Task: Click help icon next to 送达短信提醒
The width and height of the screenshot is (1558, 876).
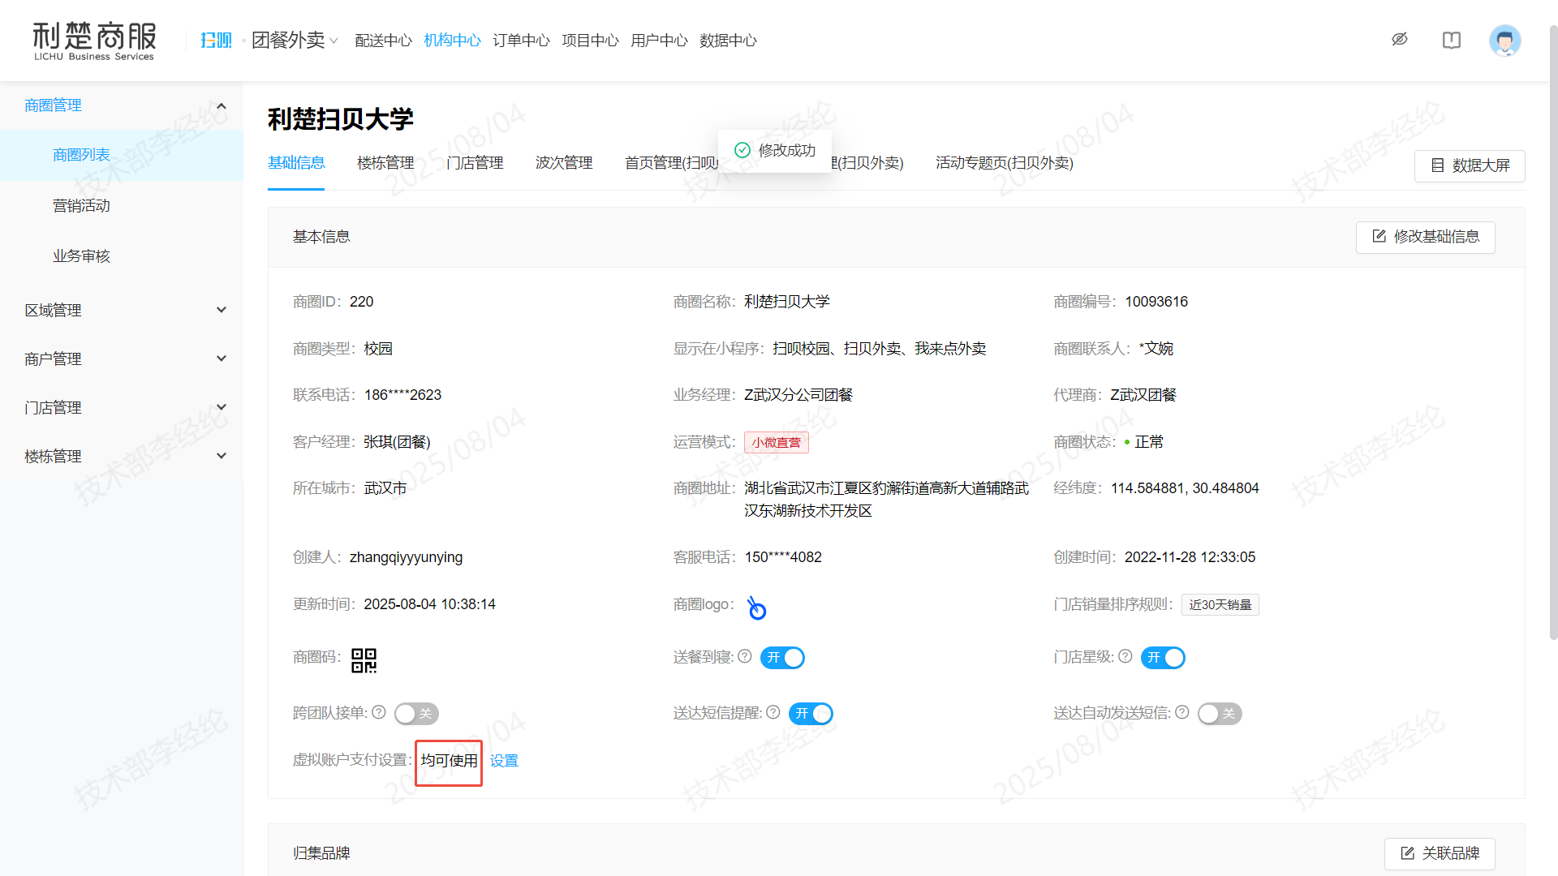Action: click(773, 712)
